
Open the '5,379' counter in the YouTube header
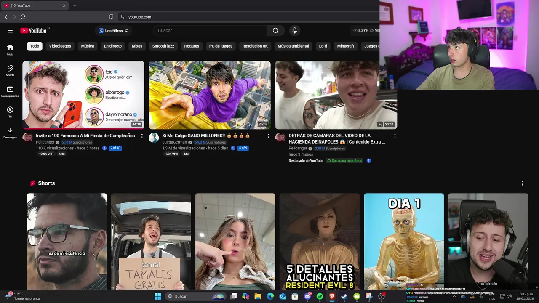coord(360,30)
